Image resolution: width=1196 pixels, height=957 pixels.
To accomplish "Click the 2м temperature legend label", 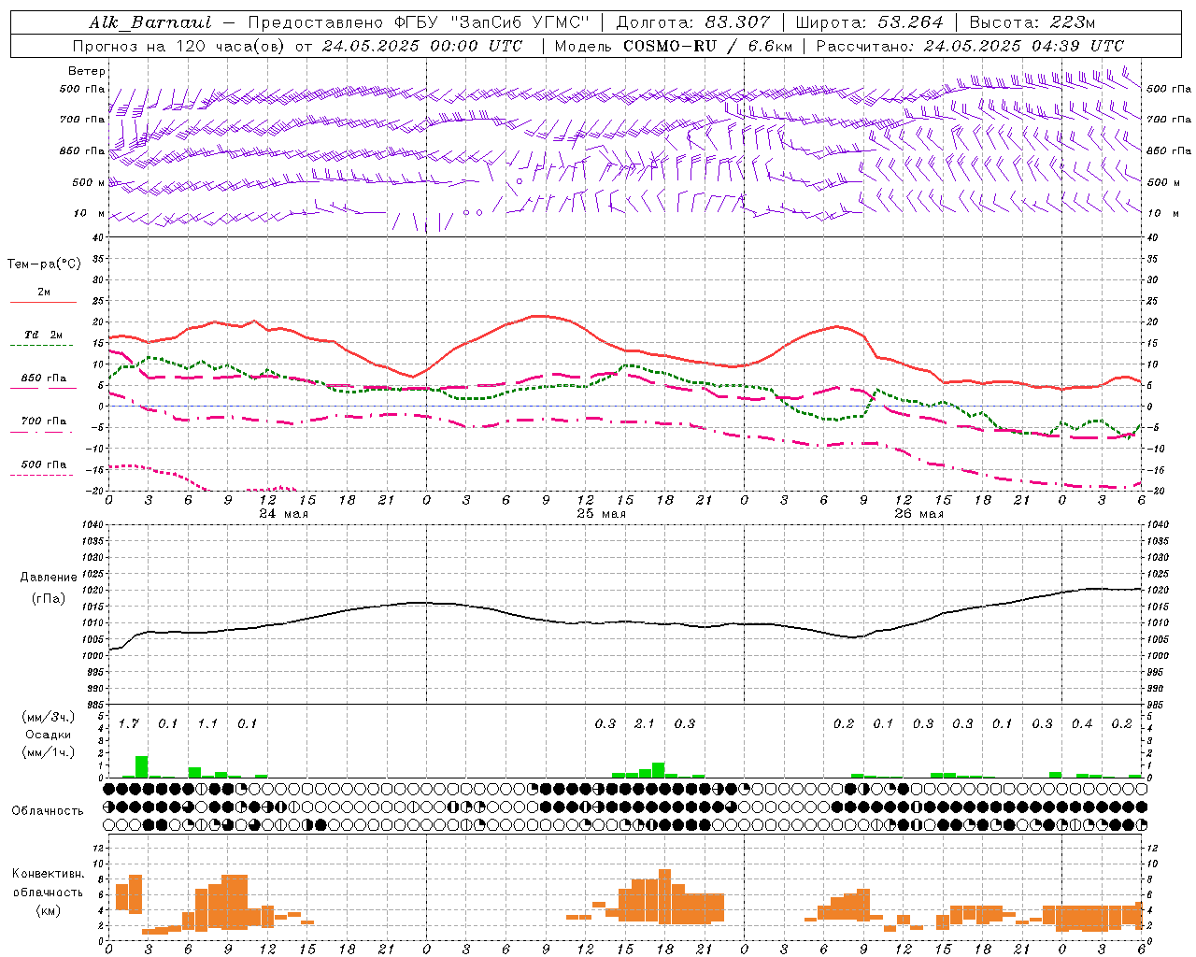I will point(44,293).
